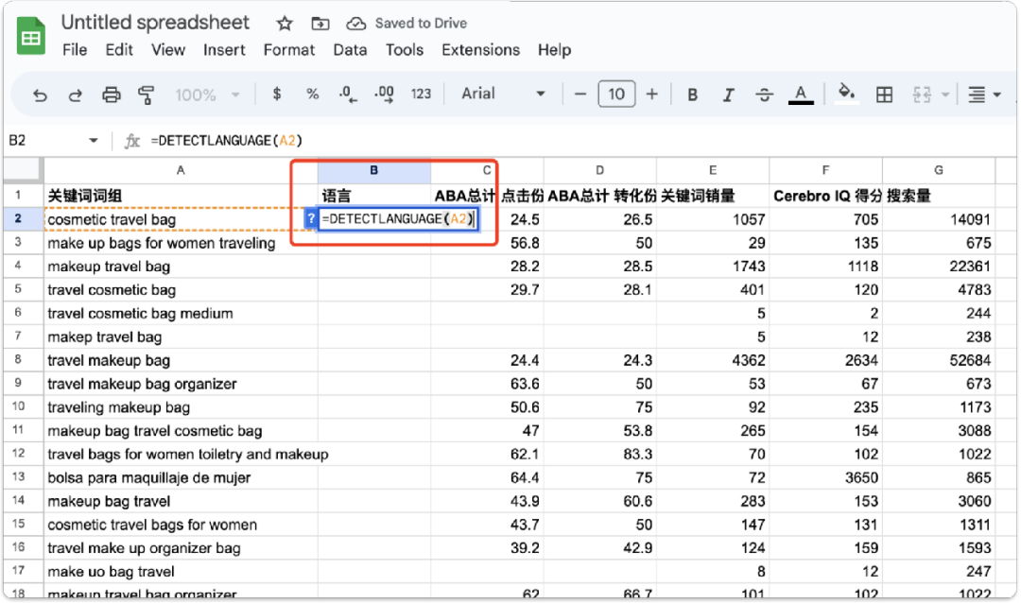Screen dimensions: 1021x603
Task: Click the increase font size plus button
Action: click(652, 94)
